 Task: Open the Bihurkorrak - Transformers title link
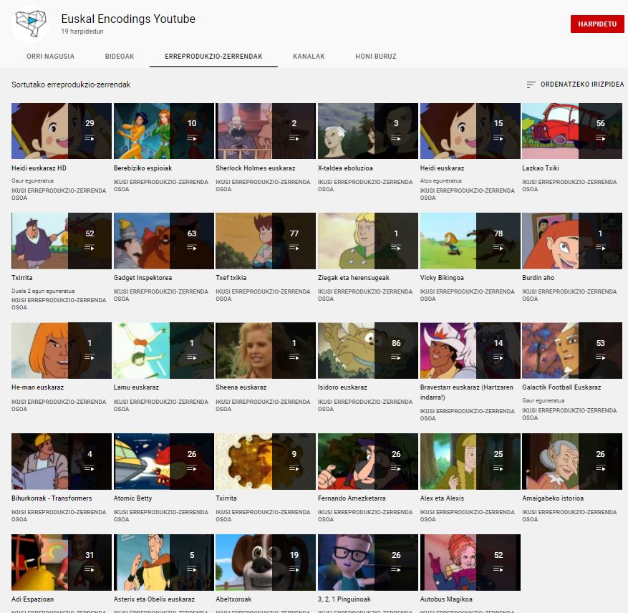coord(52,498)
